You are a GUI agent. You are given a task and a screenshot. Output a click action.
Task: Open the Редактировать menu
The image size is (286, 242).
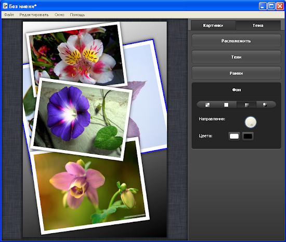[x=34, y=15]
